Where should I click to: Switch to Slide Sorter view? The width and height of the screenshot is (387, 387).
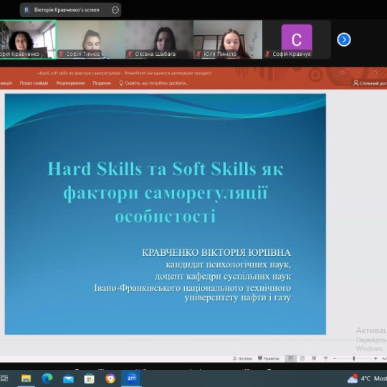tap(302, 358)
